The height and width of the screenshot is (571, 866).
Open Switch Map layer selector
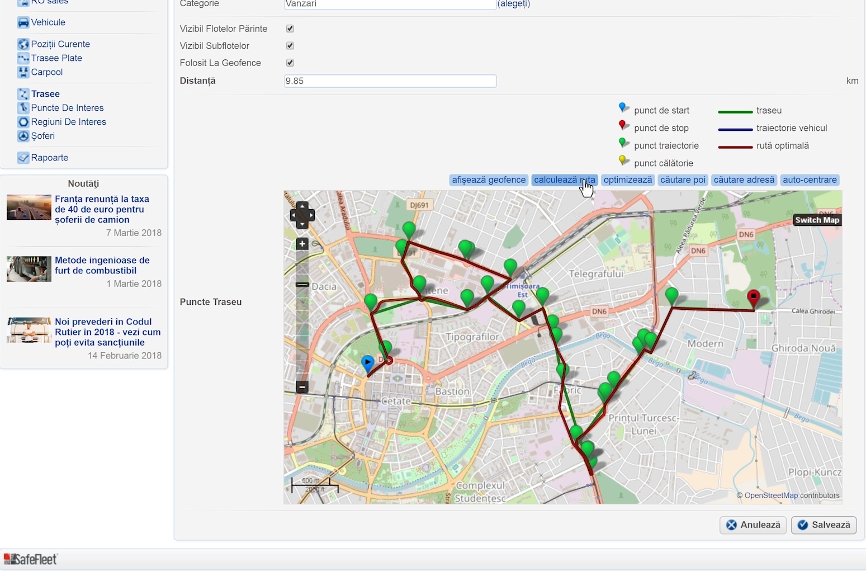coord(817,220)
